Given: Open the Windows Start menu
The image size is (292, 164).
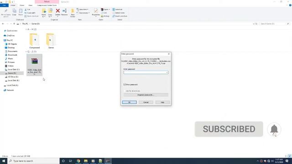Looking at the screenshot, I should pos(4,161).
